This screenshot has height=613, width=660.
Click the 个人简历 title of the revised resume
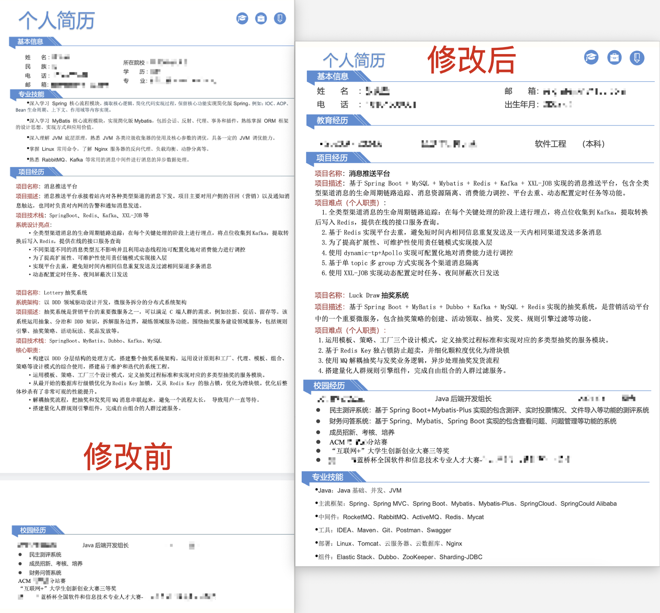pyautogui.click(x=354, y=60)
